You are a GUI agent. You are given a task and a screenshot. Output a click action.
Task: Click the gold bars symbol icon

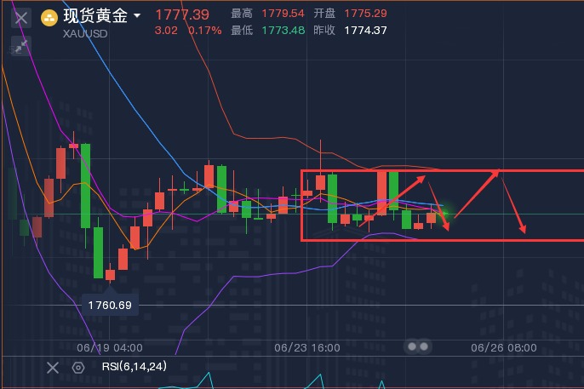pyautogui.click(x=50, y=17)
